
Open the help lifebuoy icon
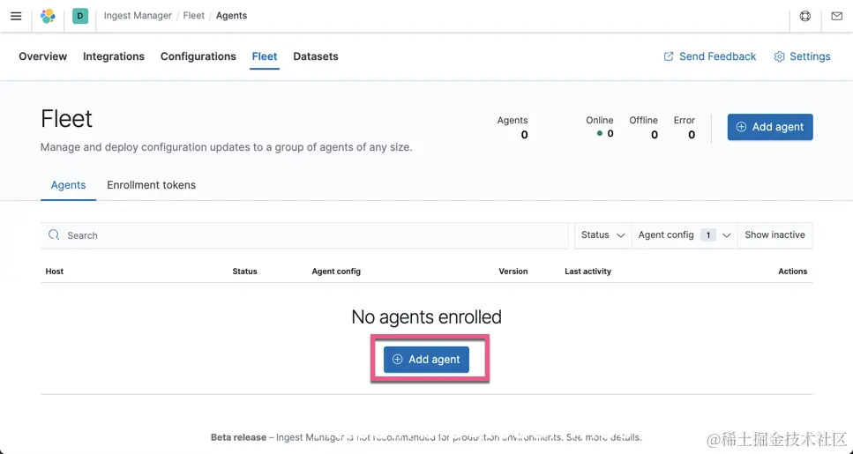[x=805, y=16]
